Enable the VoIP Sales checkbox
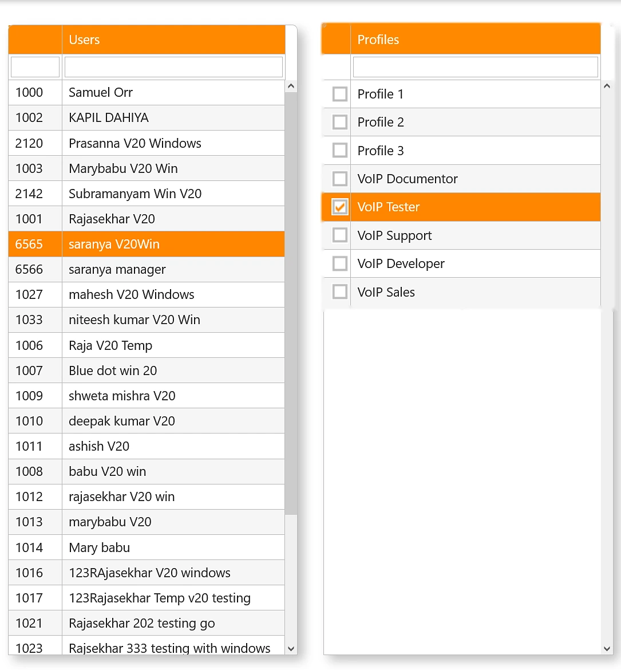 point(339,292)
